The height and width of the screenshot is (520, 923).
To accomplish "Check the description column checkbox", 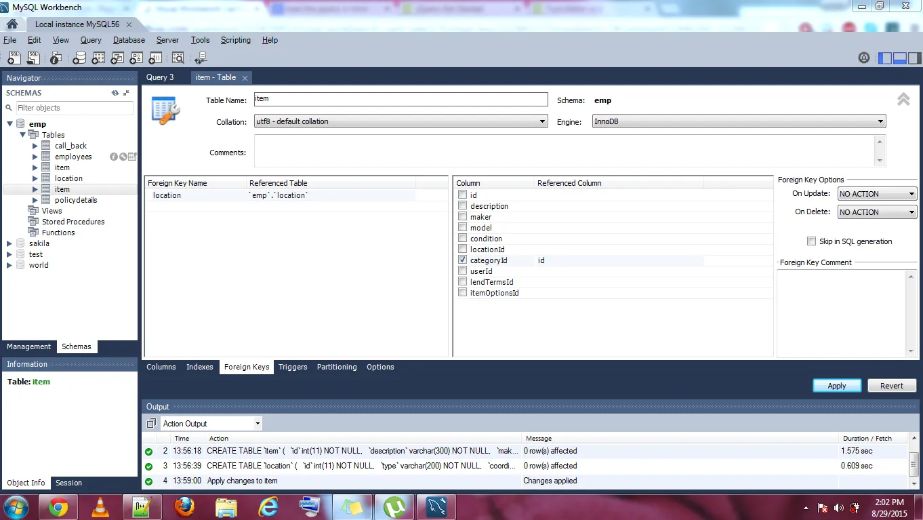I will 462,205.
